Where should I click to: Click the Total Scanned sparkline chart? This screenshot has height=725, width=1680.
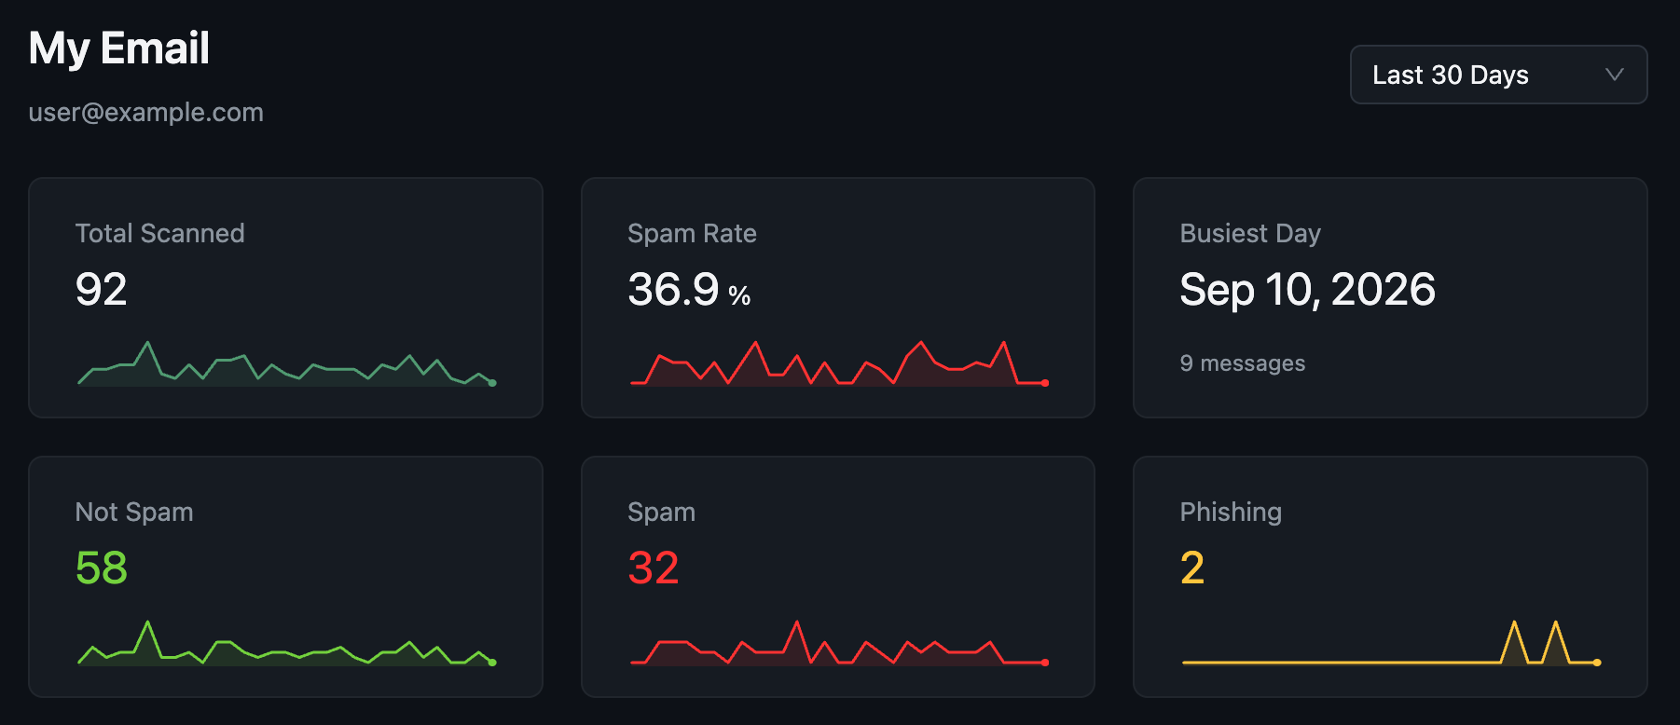click(285, 363)
